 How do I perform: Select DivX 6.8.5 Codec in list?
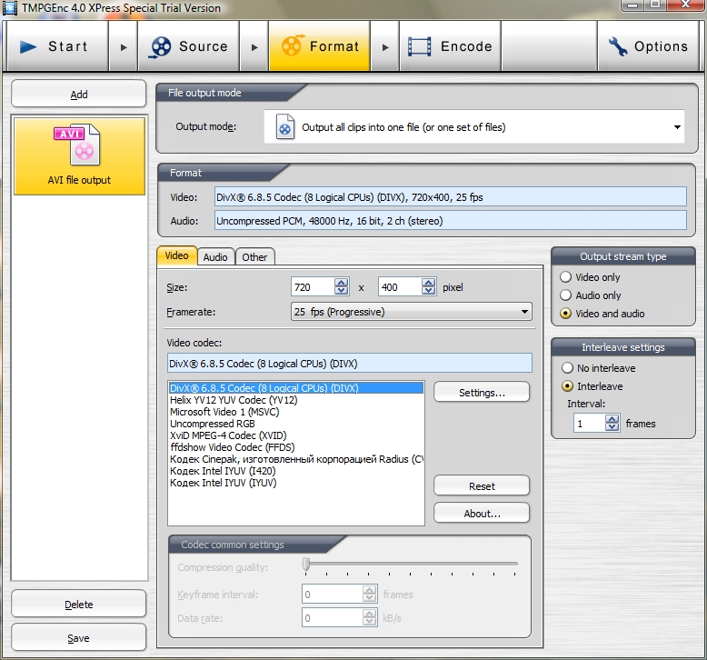coord(295,388)
